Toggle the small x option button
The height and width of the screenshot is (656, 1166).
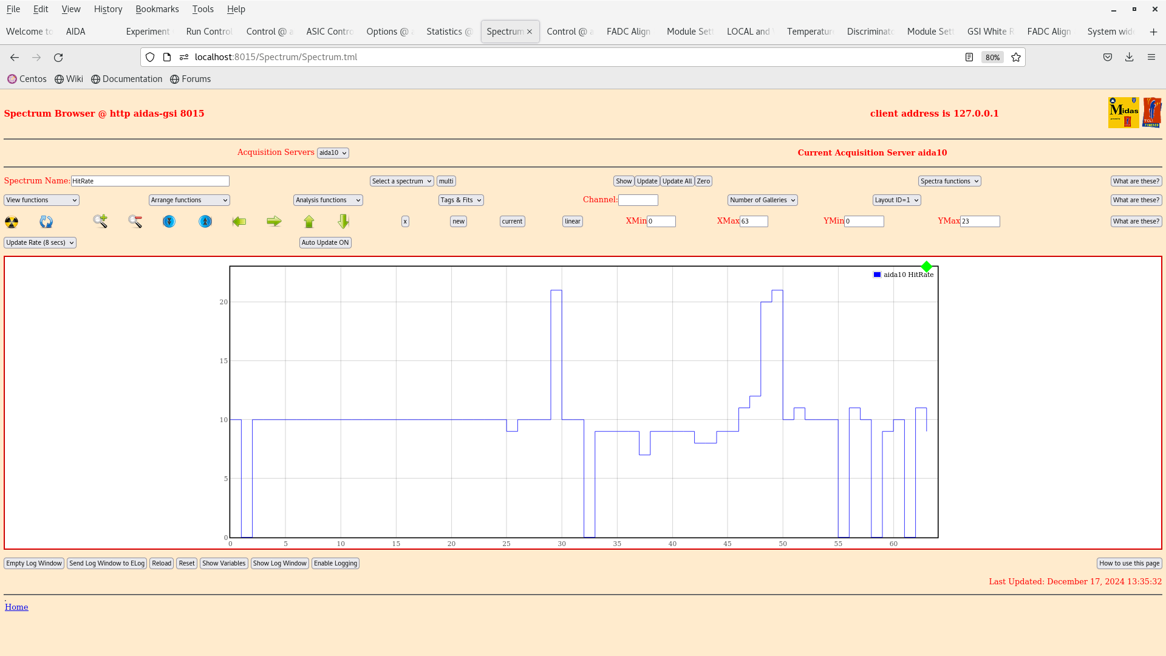click(405, 221)
